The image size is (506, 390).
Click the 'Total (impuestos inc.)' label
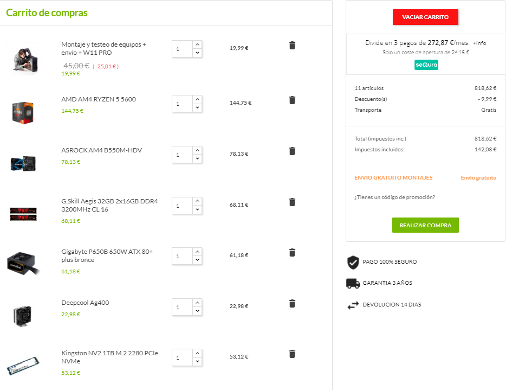380,139
